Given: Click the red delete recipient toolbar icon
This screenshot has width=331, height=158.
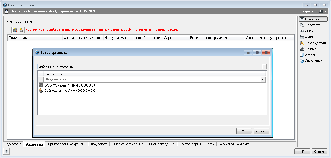Looking at the screenshot, I should click(9, 30).
